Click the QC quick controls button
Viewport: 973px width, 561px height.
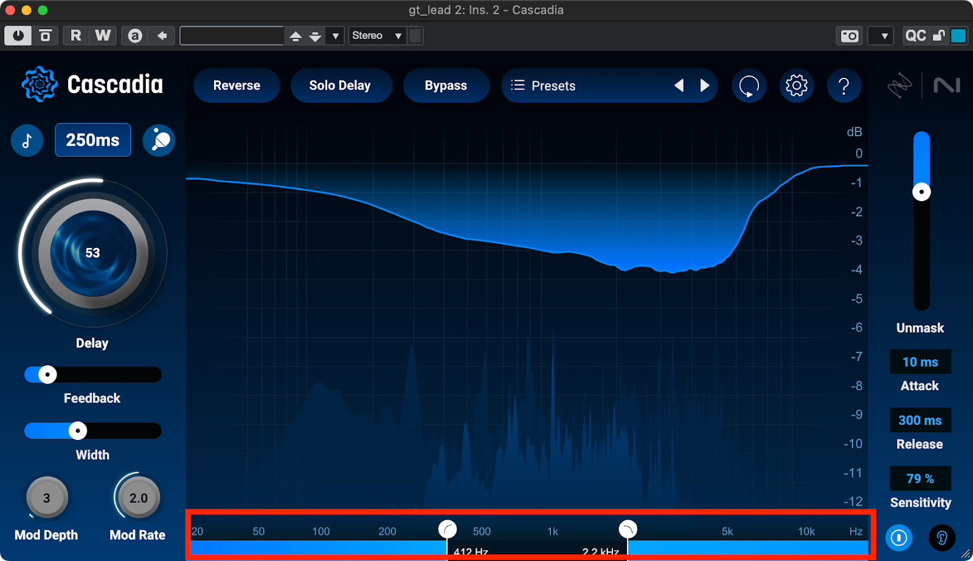916,36
